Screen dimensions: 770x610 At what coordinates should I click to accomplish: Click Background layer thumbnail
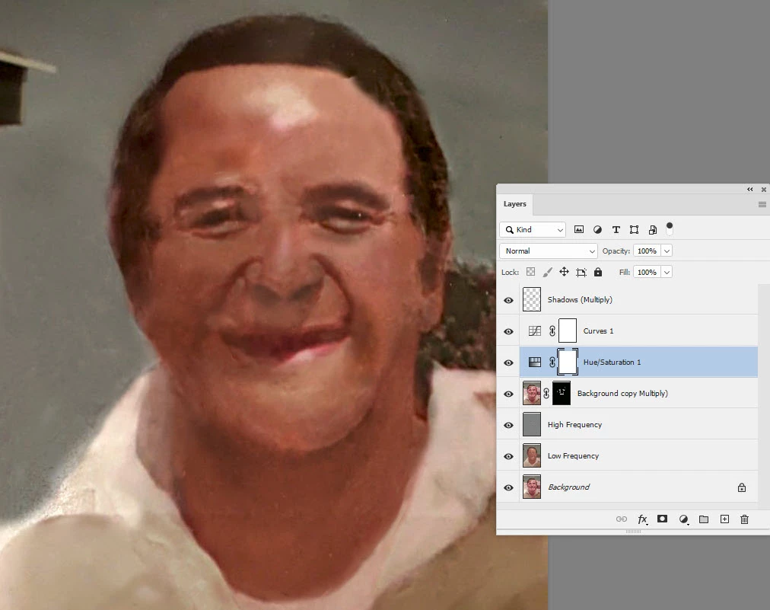[532, 487]
